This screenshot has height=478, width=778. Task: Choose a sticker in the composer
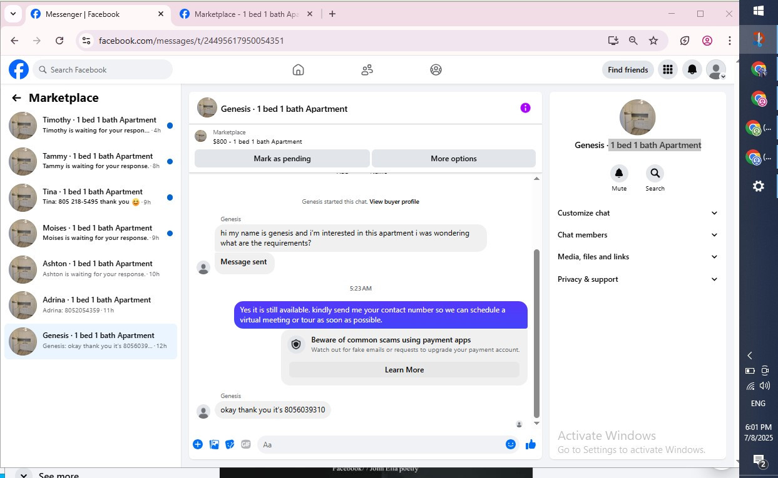[x=230, y=444]
